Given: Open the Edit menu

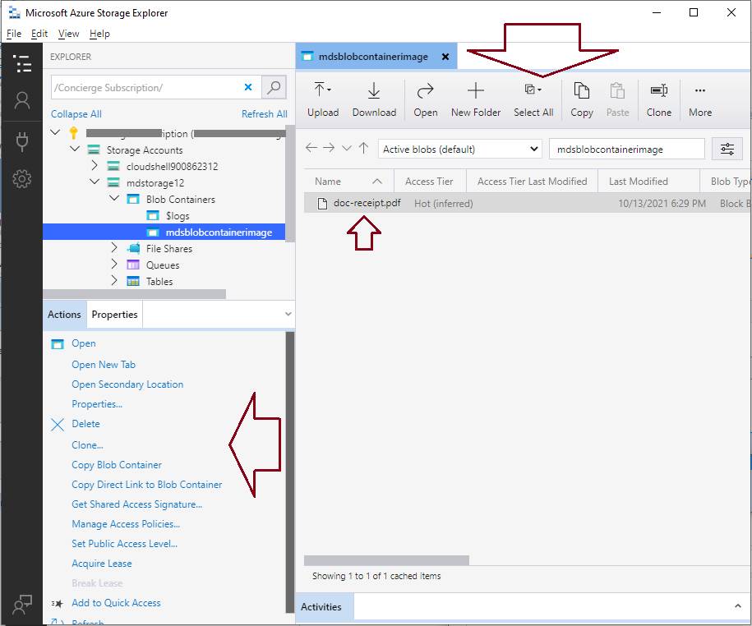Looking at the screenshot, I should click(39, 34).
